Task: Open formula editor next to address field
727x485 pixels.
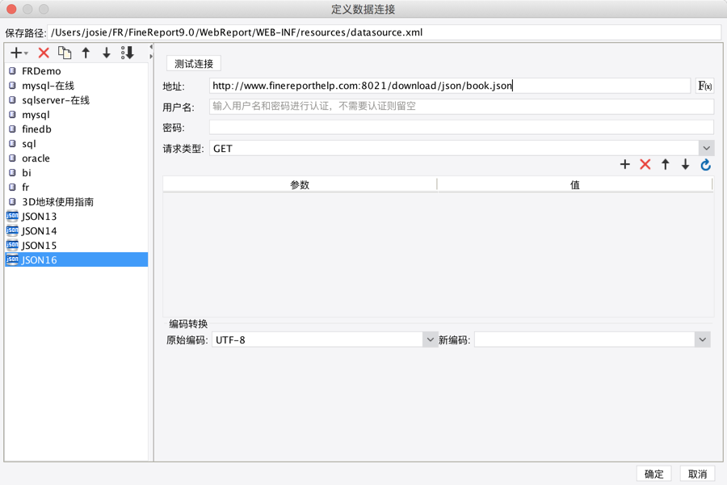Action: 704,86
